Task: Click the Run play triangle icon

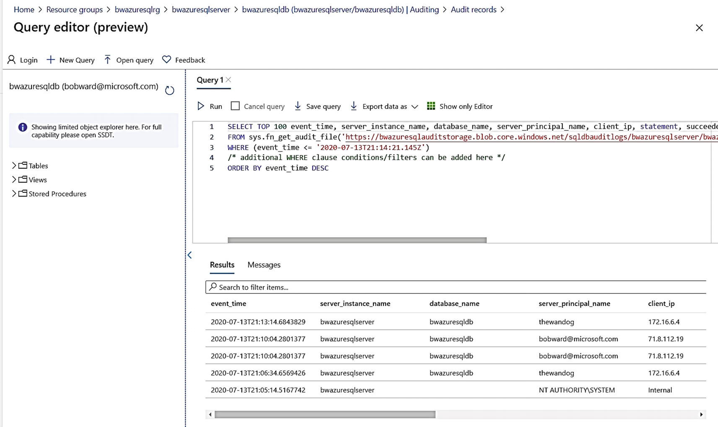Action: pyautogui.click(x=201, y=106)
